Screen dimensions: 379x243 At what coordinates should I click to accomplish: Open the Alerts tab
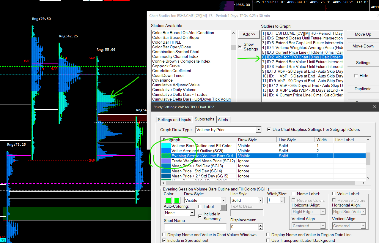pyautogui.click(x=223, y=120)
